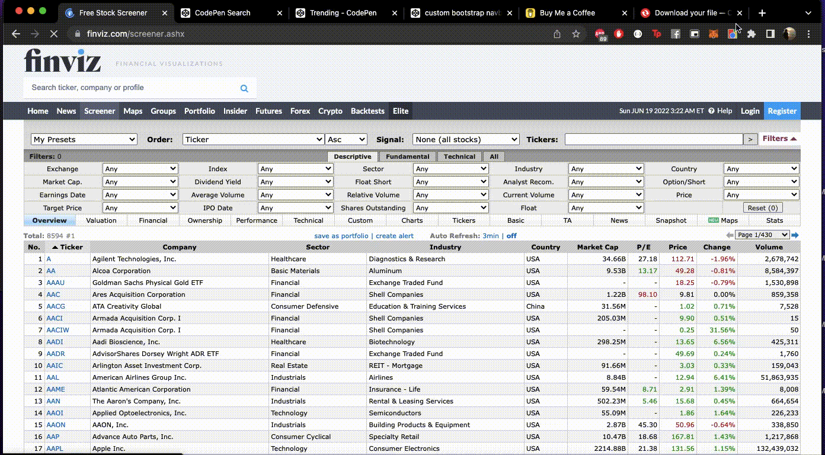The height and width of the screenshot is (455, 825).
Task: Toggle the browser side panel icon
Action: click(770, 34)
